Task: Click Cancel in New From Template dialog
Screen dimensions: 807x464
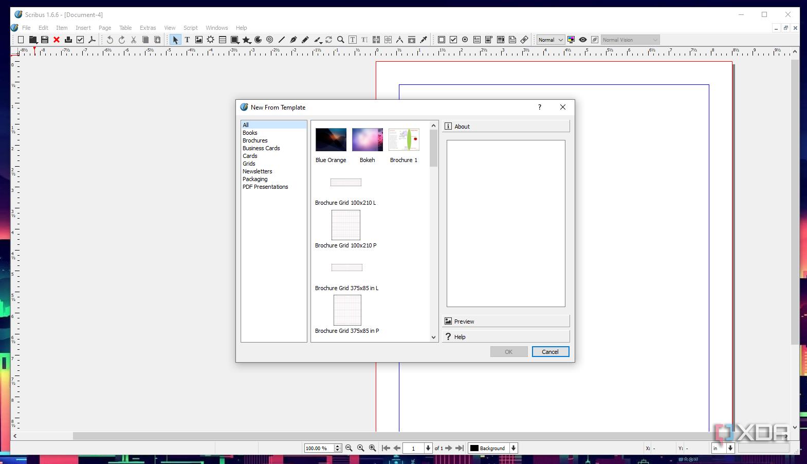Action: coord(551,352)
